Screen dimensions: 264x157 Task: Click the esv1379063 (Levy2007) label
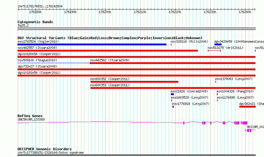tap(234, 79)
